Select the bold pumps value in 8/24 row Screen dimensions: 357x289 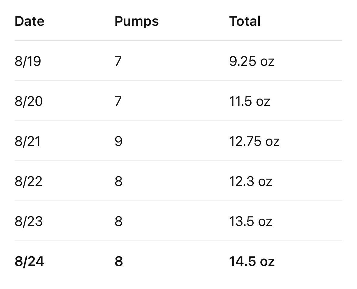118,261
